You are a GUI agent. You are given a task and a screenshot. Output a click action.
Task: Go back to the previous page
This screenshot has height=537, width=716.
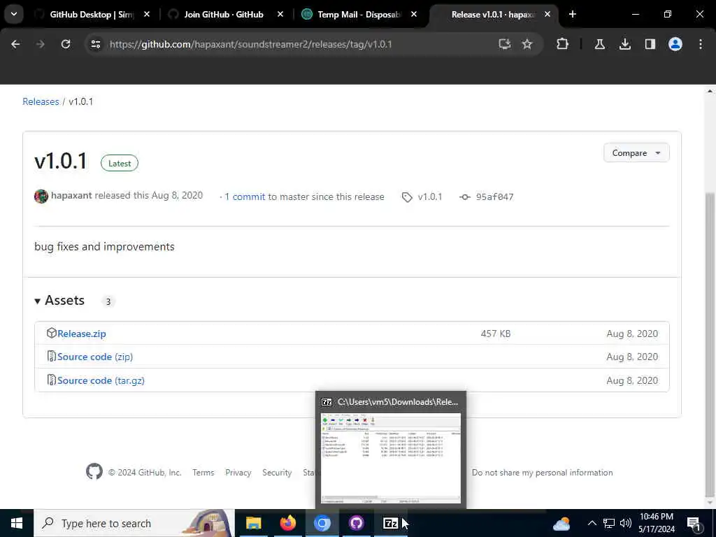15,44
